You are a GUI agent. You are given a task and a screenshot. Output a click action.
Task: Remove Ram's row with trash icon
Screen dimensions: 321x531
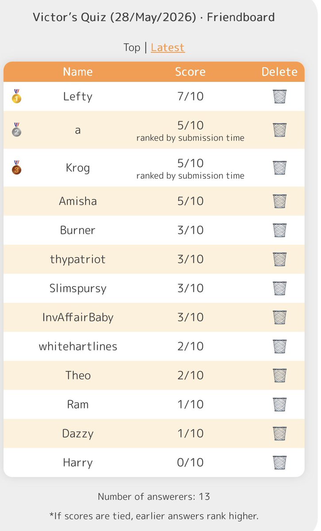(280, 404)
